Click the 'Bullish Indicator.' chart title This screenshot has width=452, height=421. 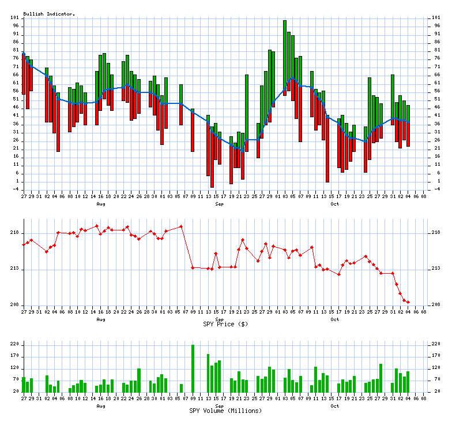click(49, 13)
